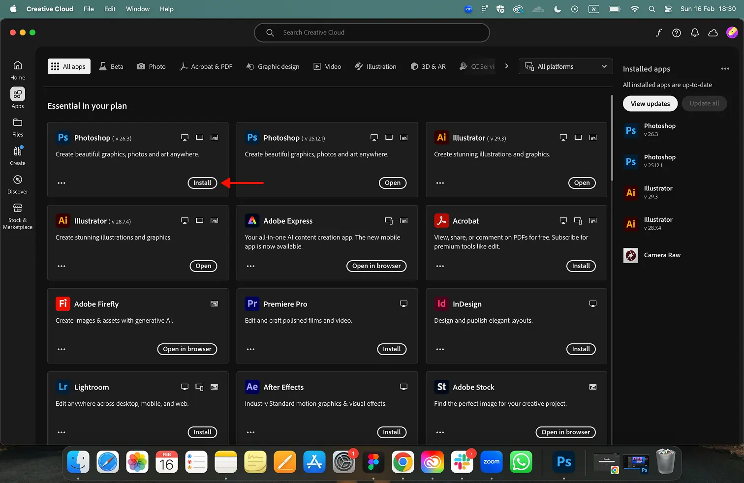Viewport: 744px width, 483px height.
Task: Click the Illustrator v 29.3 card icon
Action: (x=441, y=138)
